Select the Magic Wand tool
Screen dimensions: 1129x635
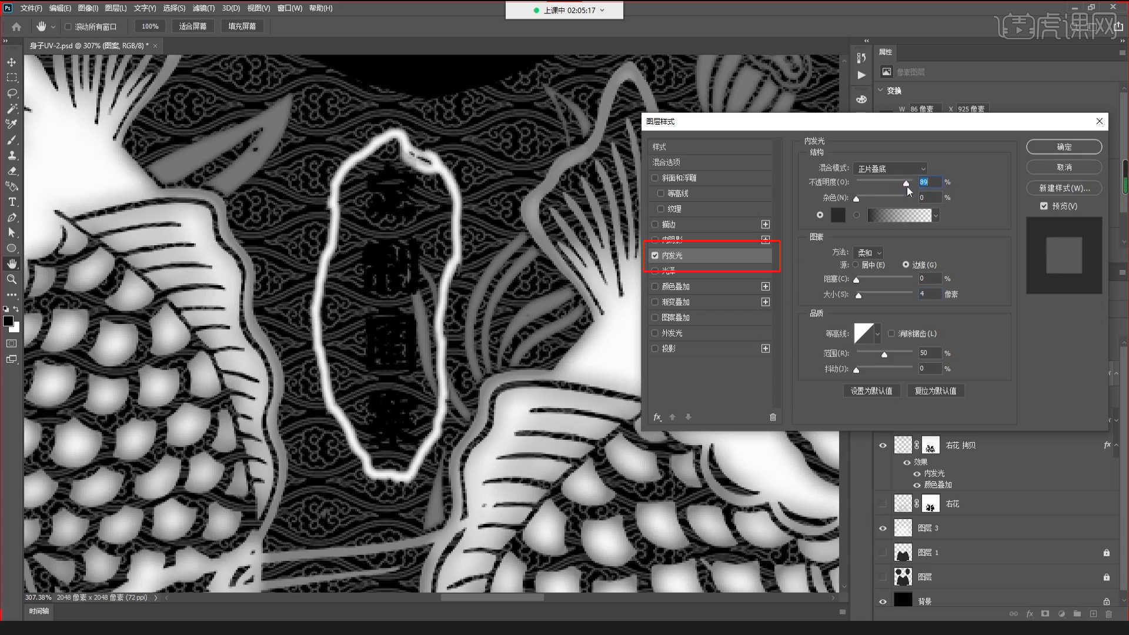[x=12, y=109]
